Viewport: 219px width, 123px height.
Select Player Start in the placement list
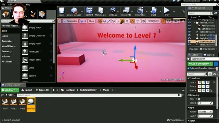(x=37, y=60)
